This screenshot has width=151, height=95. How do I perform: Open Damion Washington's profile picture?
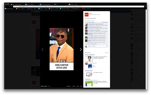click(x=86, y=28)
